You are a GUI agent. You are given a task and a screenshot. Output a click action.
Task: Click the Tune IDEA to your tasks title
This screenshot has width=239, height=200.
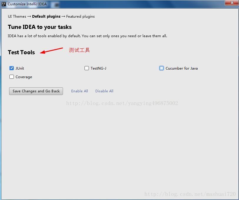[40, 27]
